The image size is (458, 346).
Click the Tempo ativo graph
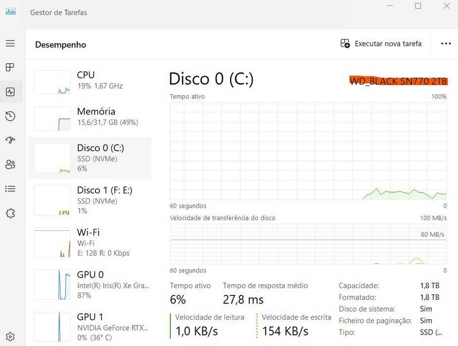(x=308, y=151)
